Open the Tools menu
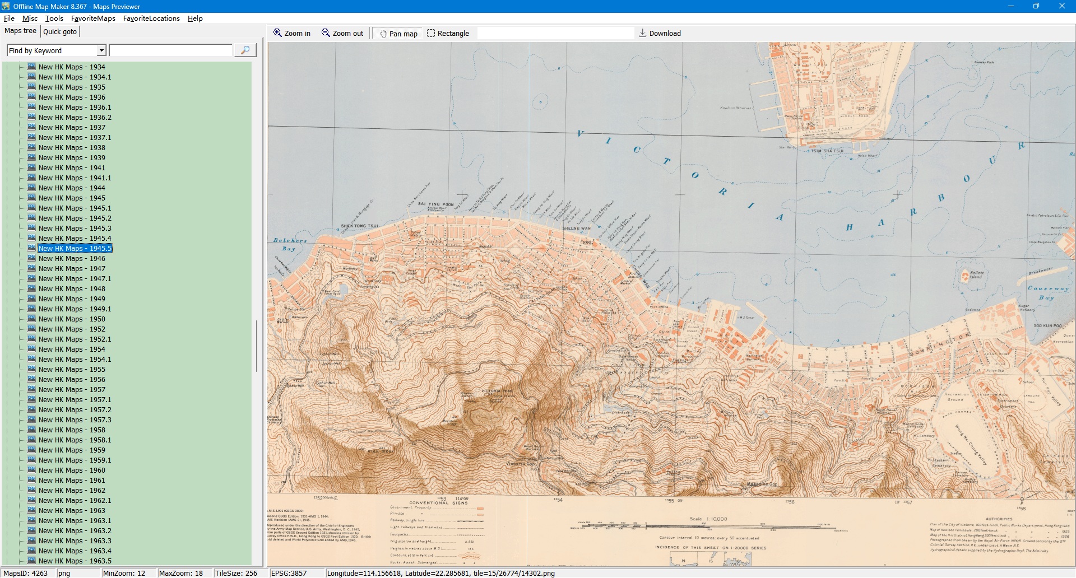Image resolution: width=1076 pixels, height=578 pixels. point(54,18)
